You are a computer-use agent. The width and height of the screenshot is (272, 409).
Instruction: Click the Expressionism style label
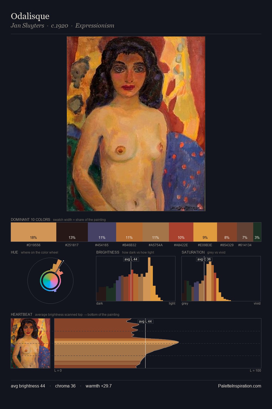95,26
